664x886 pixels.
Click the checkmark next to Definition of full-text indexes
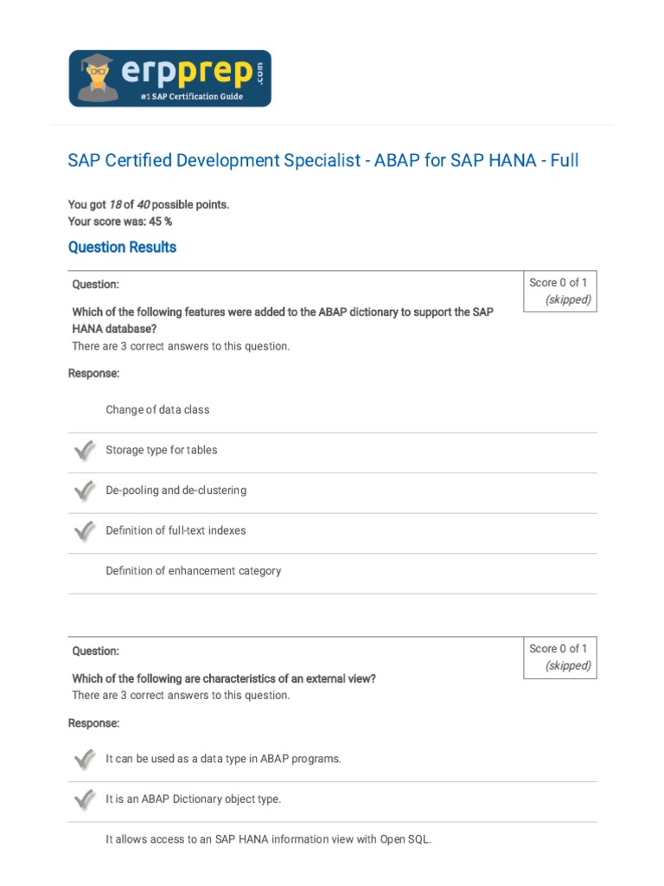pos(84,531)
